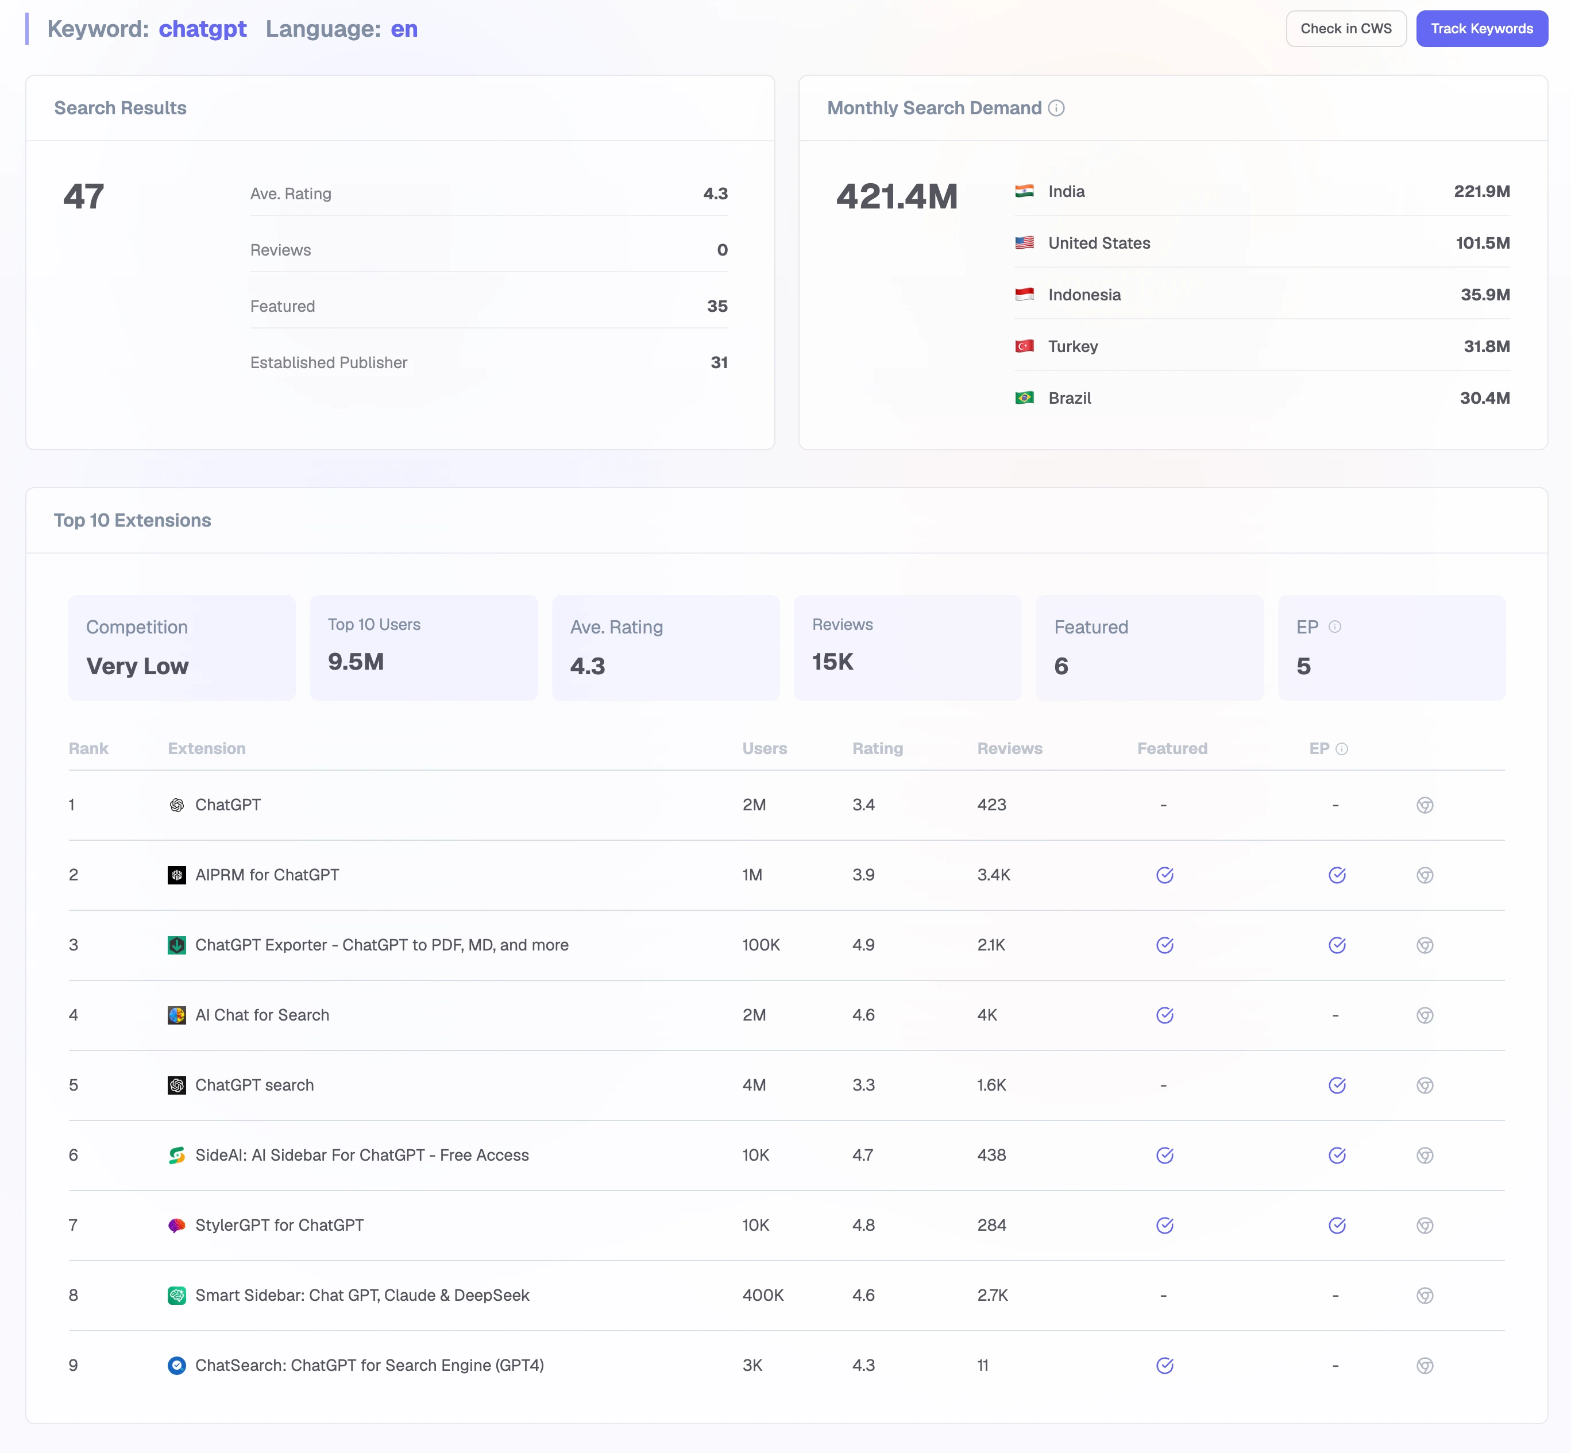Open the Chrome store icon for AIPRM for ChatGPT
The height and width of the screenshot is (1453, 1571).
pos(1424,875)
